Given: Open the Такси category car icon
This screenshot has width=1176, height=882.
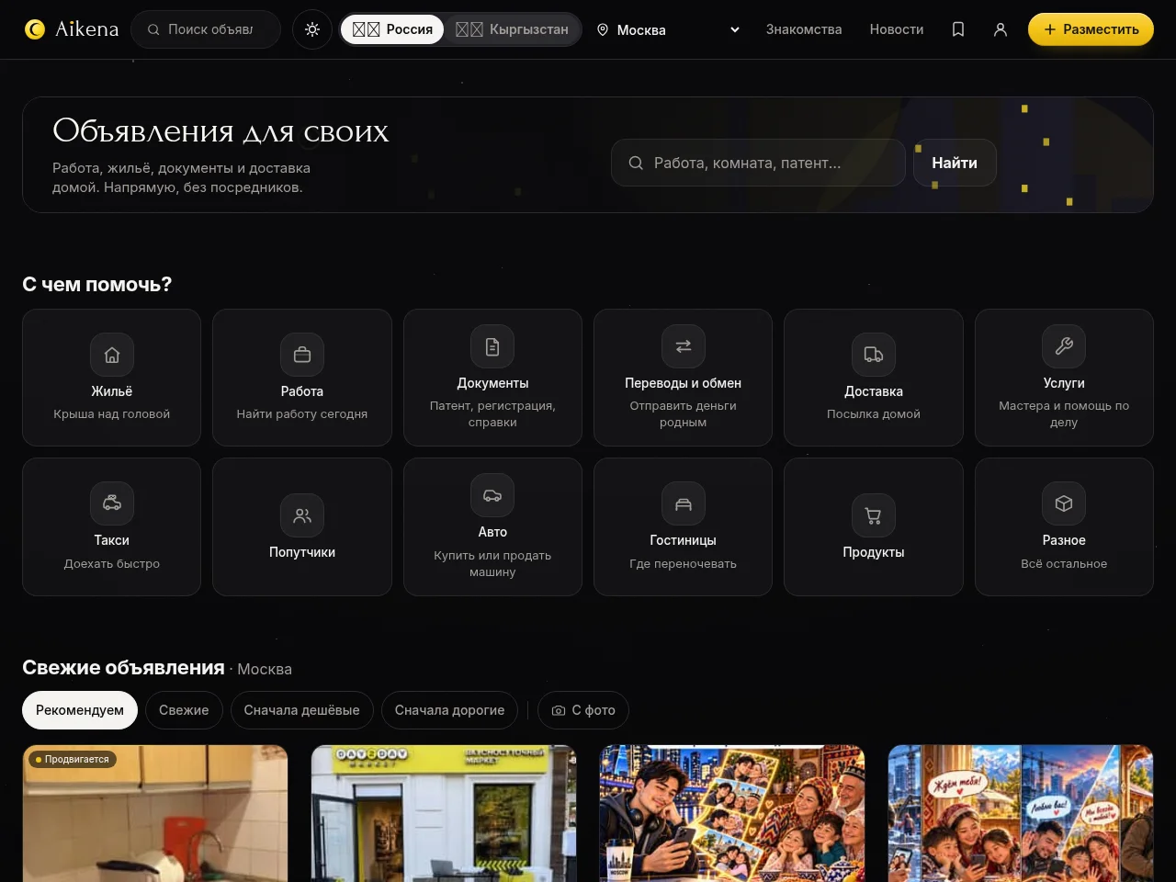Looking at the screenshot, I should tap(112, 503).
